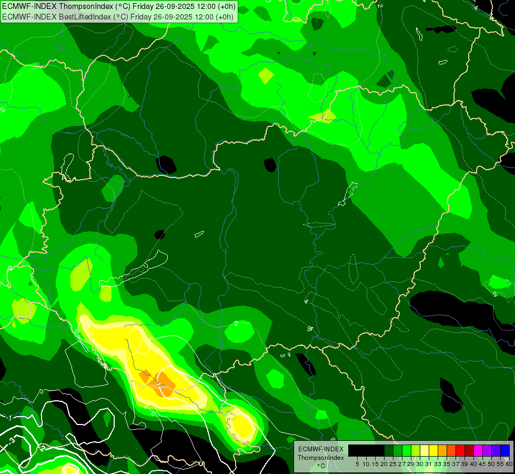This screenshot has width=515, height=474.
Task: Select purple legend swatch for 45-50
Action: click(487, 450)
